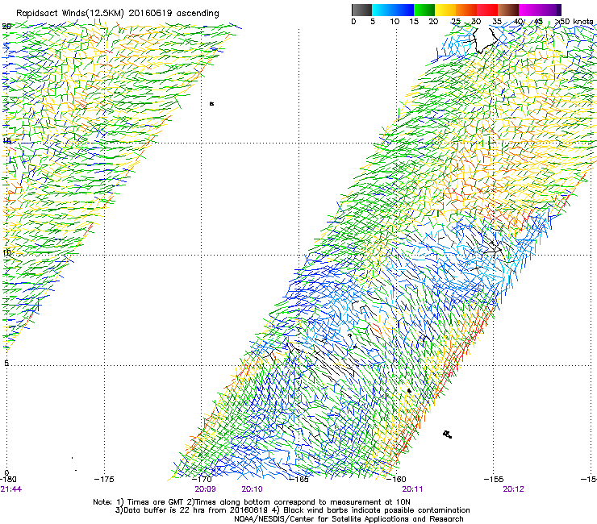The width and height of the screenshot is (597, 524).
Task: Click the orange 25-30 knots legend segment
Action: click(466, 10)
